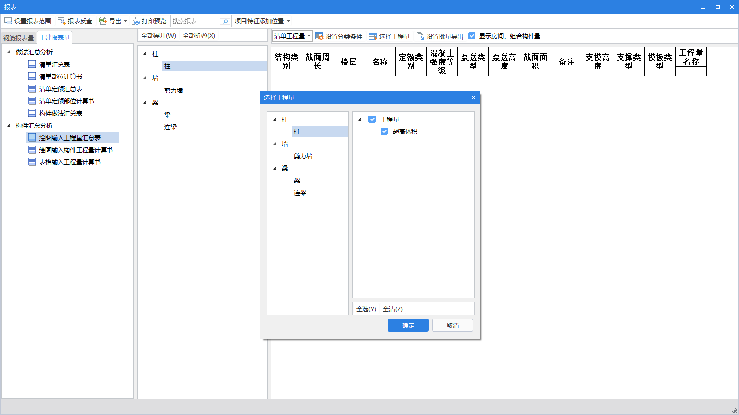Click the 混凝土强度等级 column header
The height and width of the screenshot is (415, 739).
click(442, 62)
